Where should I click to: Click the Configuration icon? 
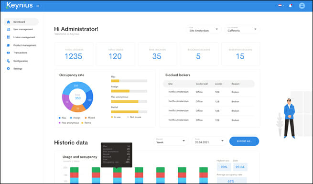[8, 61]
